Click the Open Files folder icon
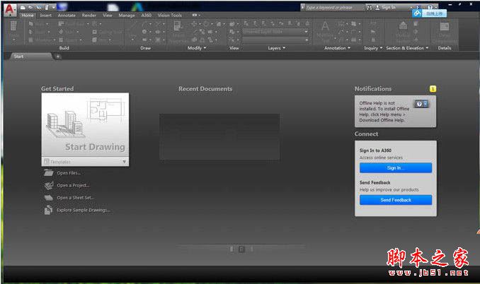 pyautogui.click(x=48, y=172)
